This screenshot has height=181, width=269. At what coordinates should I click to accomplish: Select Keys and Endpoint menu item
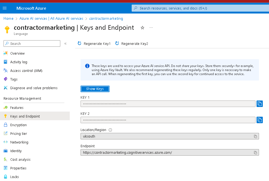click(x=35, y=116)
